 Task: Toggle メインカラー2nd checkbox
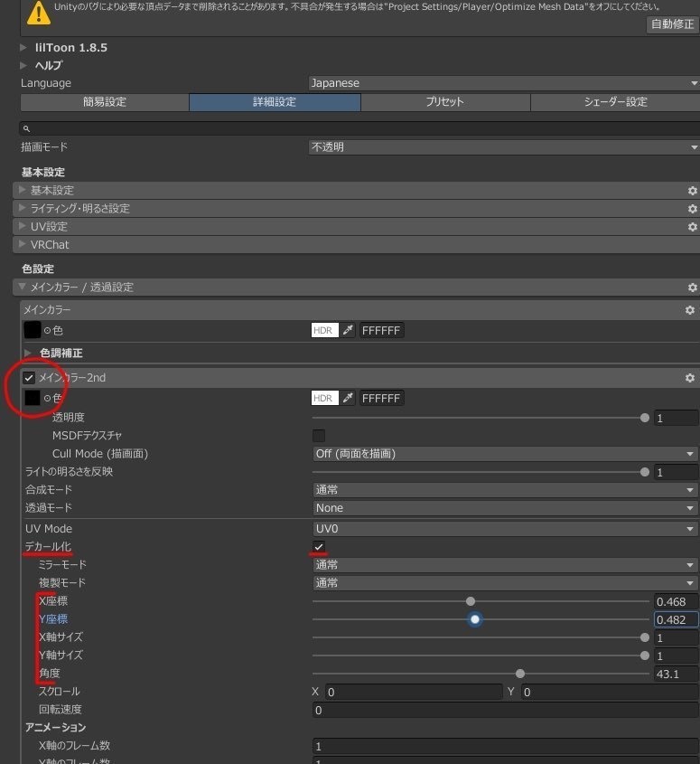[x=29, y=378]
